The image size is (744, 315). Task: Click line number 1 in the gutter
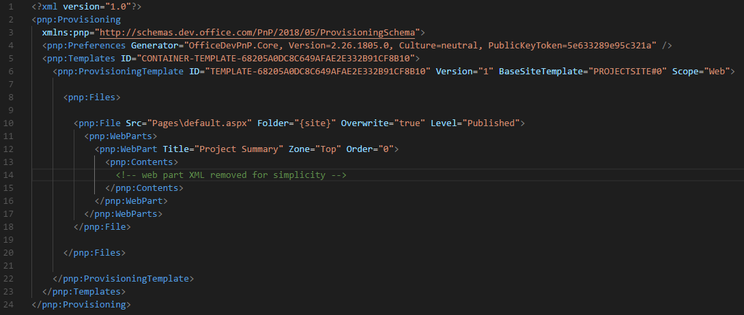click(x=12, y=6)
